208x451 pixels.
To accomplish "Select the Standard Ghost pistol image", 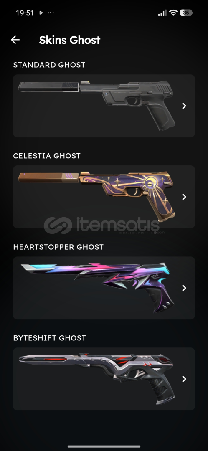I will click(97, 106).
